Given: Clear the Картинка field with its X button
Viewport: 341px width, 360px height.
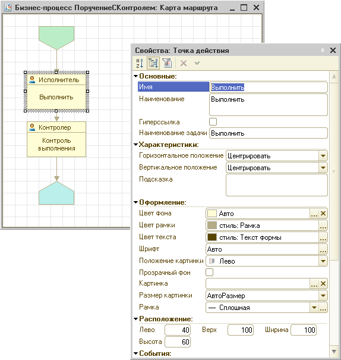Looking at the screenshot, I should click(x=323, y=284).
